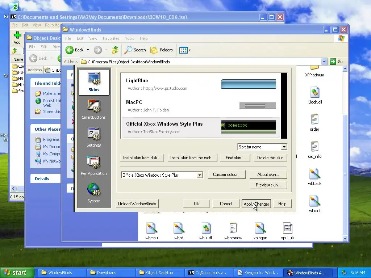The height and width of the screenshot is (278, 371).
Task: Click the Find skin button
Action: (235, 158)
